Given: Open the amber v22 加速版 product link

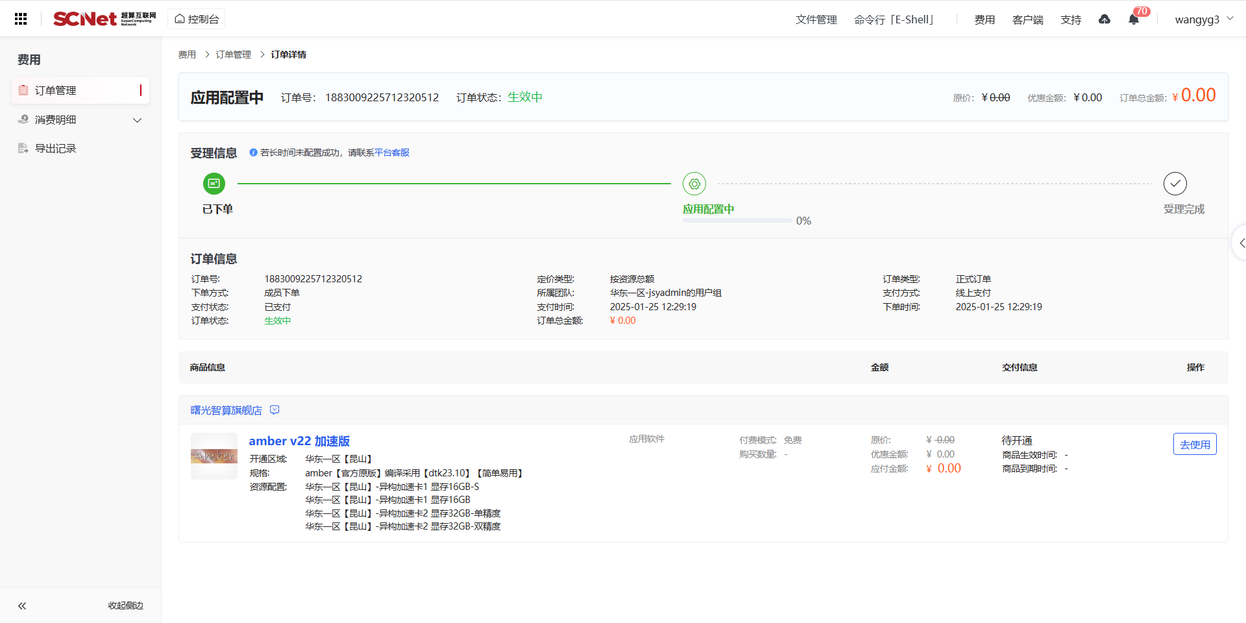Looking at the screenshot, I should (x=299, y=441).
